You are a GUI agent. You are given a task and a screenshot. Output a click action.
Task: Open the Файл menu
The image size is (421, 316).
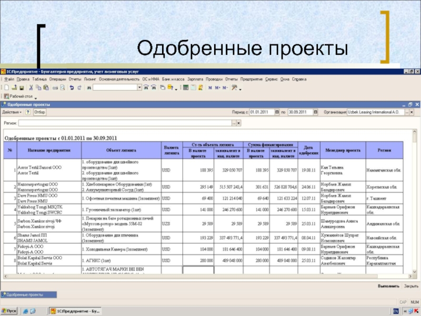9,80
